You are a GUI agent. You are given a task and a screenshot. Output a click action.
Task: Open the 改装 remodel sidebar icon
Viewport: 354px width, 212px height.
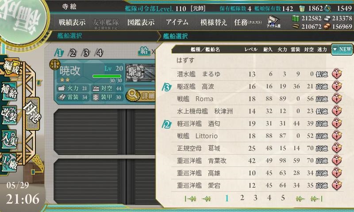(9, 115)
